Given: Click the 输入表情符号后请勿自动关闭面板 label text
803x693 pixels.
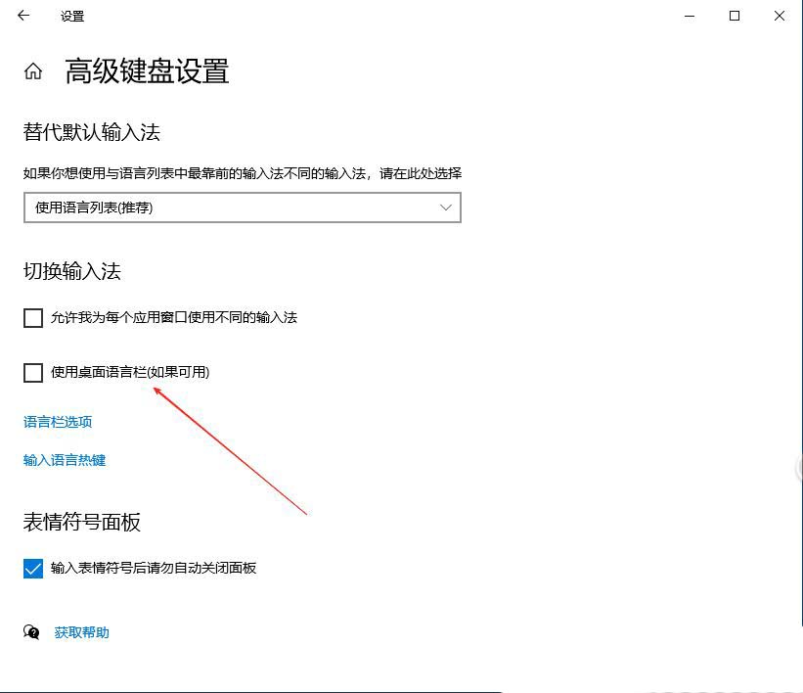Looking at the screenshot, I should tap(154, 568).
